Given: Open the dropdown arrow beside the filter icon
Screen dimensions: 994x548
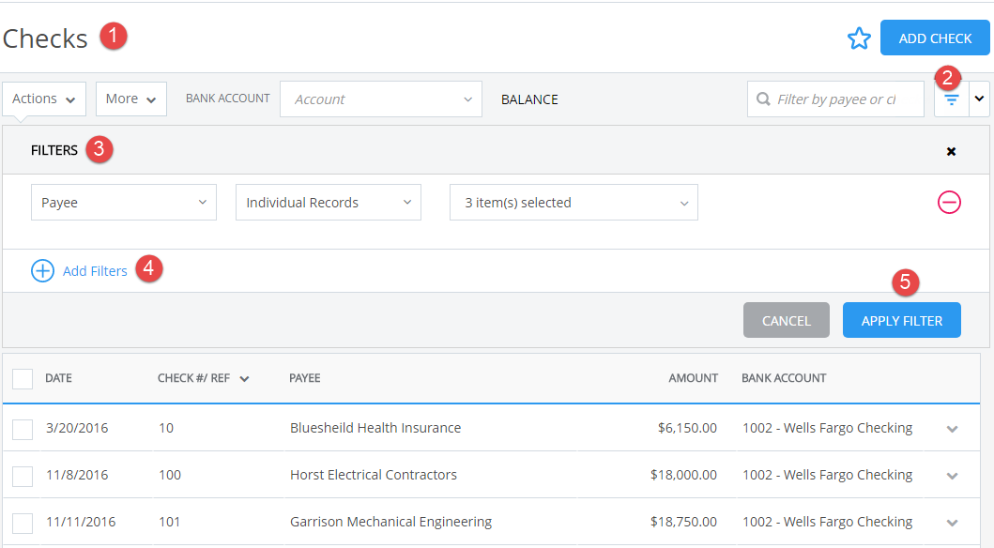Looking at the screenshot, I should [x=979, y=99].
